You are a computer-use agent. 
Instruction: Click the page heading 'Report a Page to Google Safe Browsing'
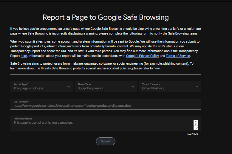click(x=106, y=17)
